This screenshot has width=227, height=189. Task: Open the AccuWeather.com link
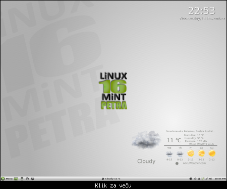(194, 163)
